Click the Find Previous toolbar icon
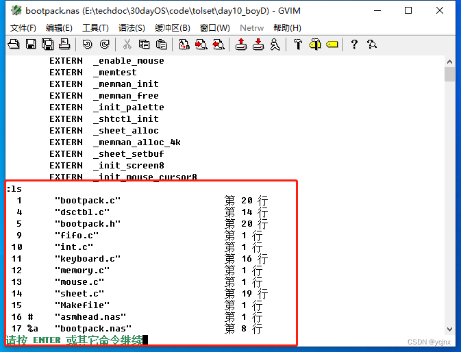Screen dimensions: 461x352 coord(219,45)
